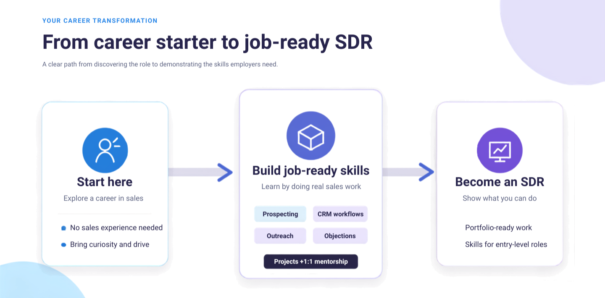The height and width of the screenshot is (298, 605).
Task: Click the text Skills for entry-level roles
Action: pyautogui.click(x=506, y=244)
